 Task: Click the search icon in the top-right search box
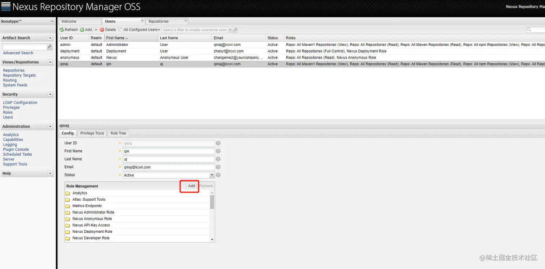pos(529,30)
